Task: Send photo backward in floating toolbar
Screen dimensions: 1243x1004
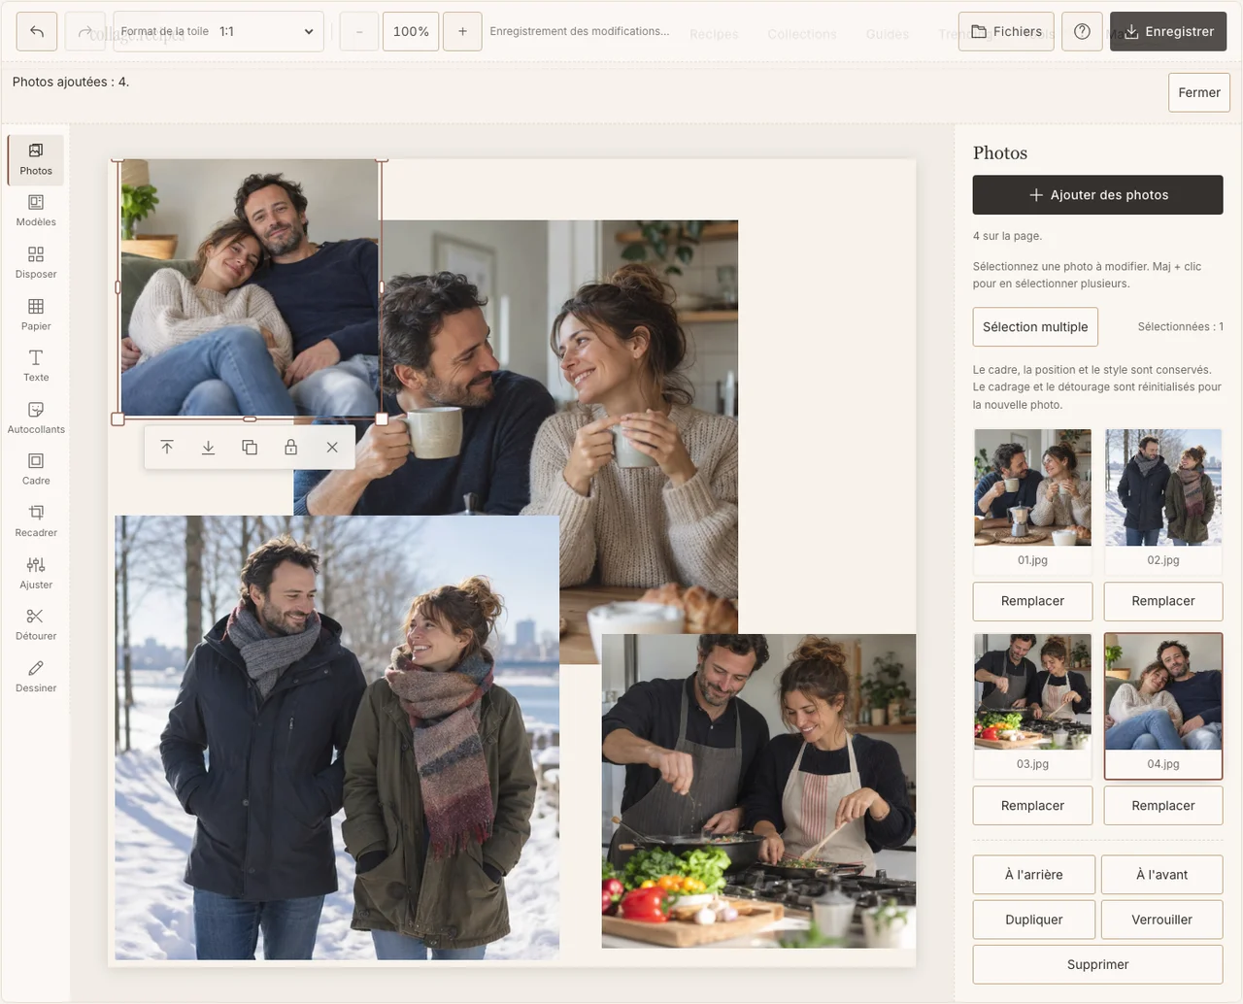Action: pos(208,448)
